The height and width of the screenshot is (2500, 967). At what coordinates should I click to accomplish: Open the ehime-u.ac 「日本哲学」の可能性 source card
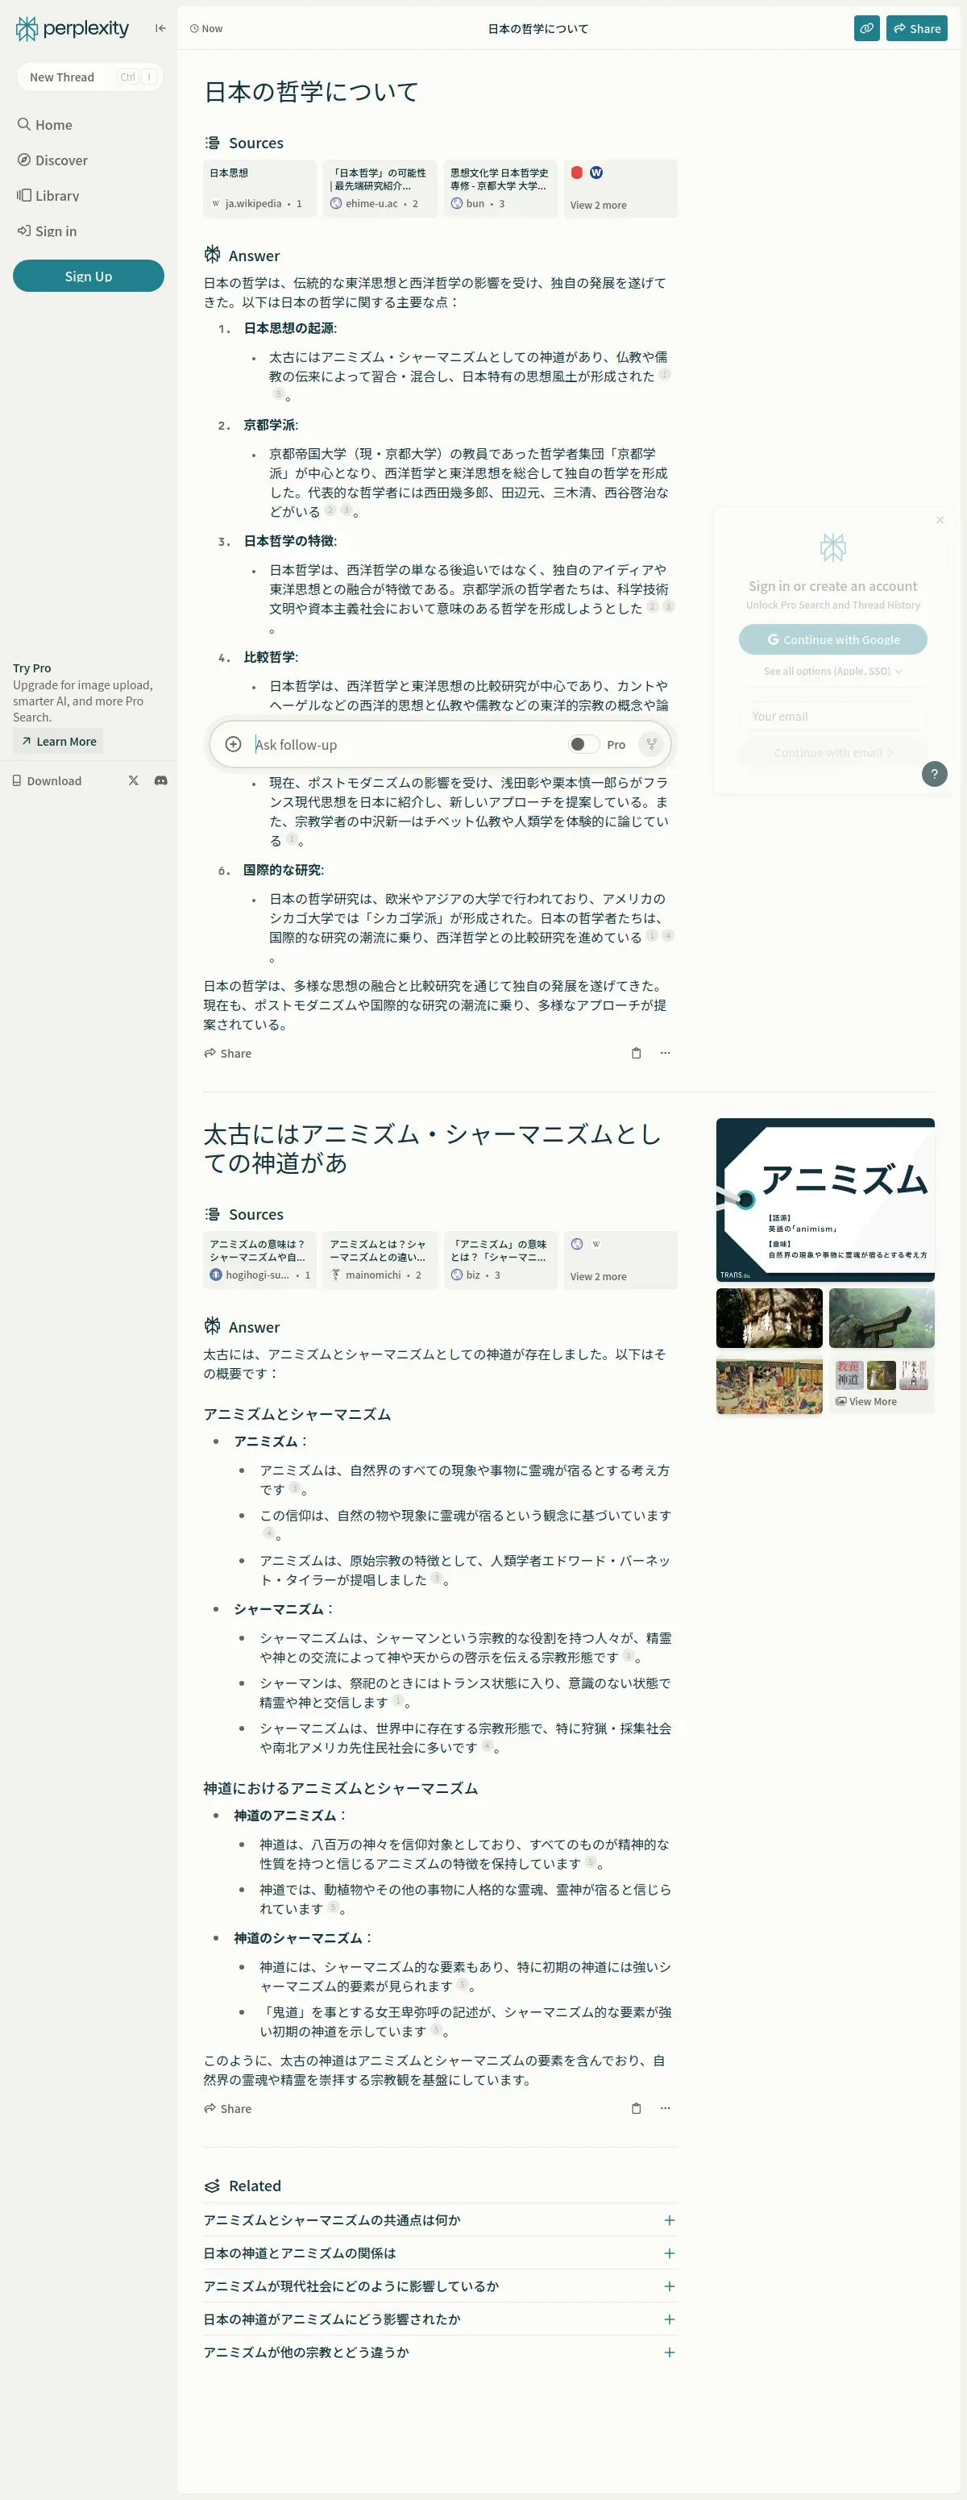[x=380, y=189]
